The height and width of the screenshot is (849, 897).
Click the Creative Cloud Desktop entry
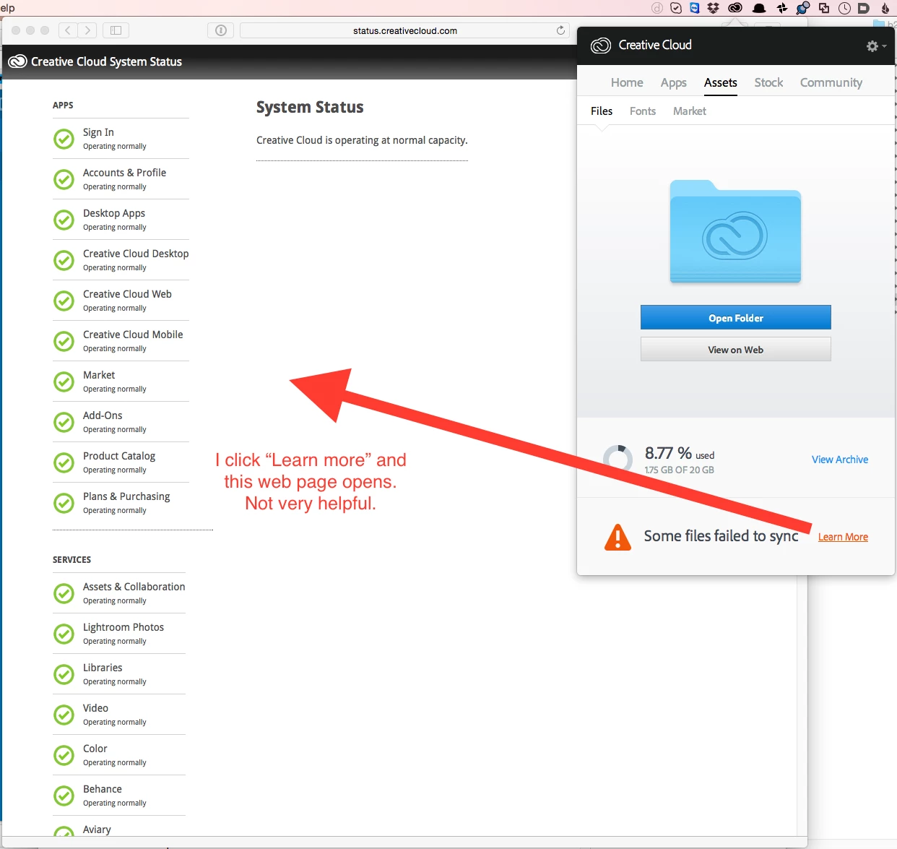(121, 260)
